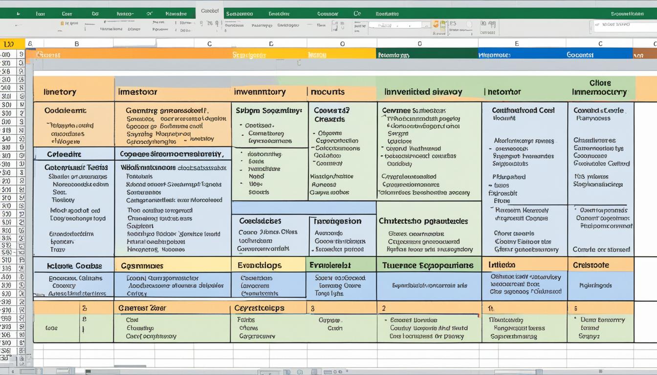
Task: Click the 'Coclacloses' heading cell
Action: 270,221
